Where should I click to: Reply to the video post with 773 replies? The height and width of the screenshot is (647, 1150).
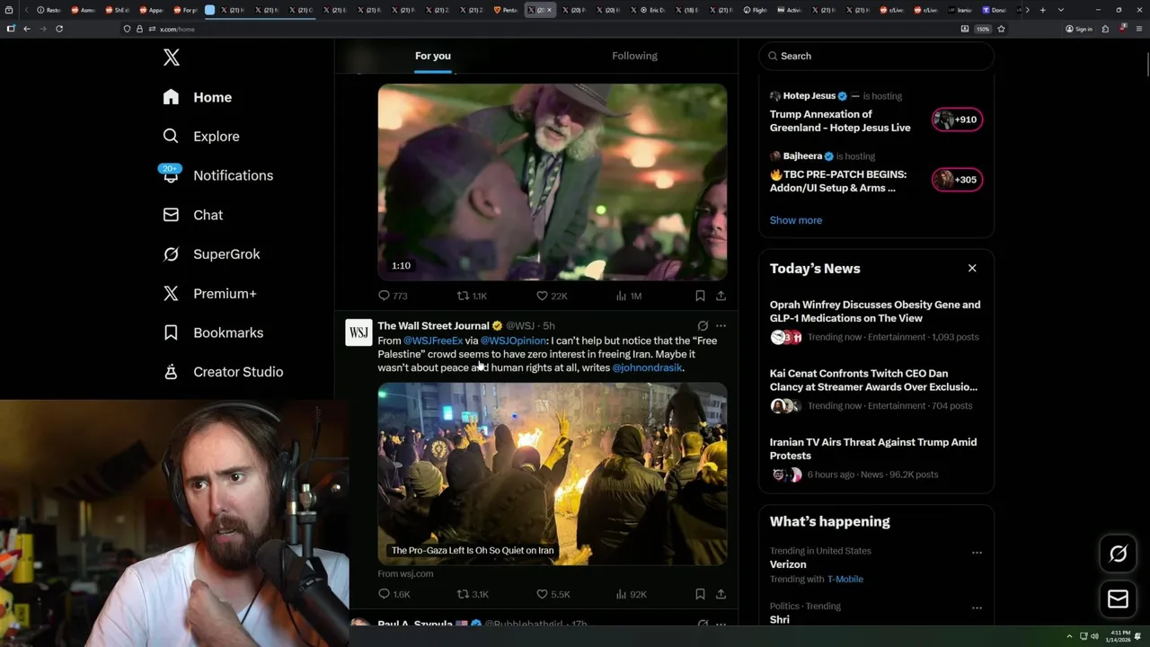[x=393, y=296]
